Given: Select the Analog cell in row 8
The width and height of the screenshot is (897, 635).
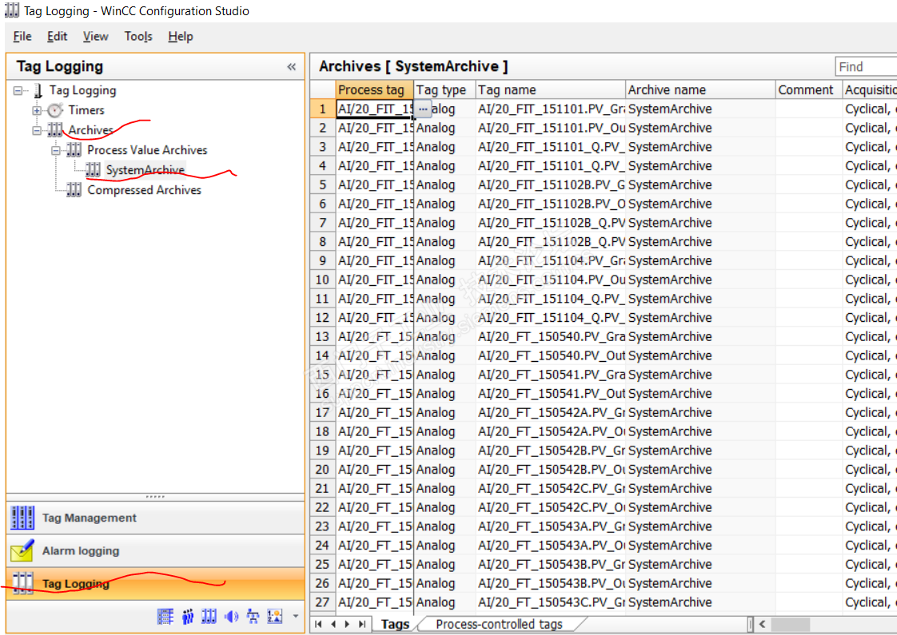Looking at the screenshot, I should pos(444,242).
